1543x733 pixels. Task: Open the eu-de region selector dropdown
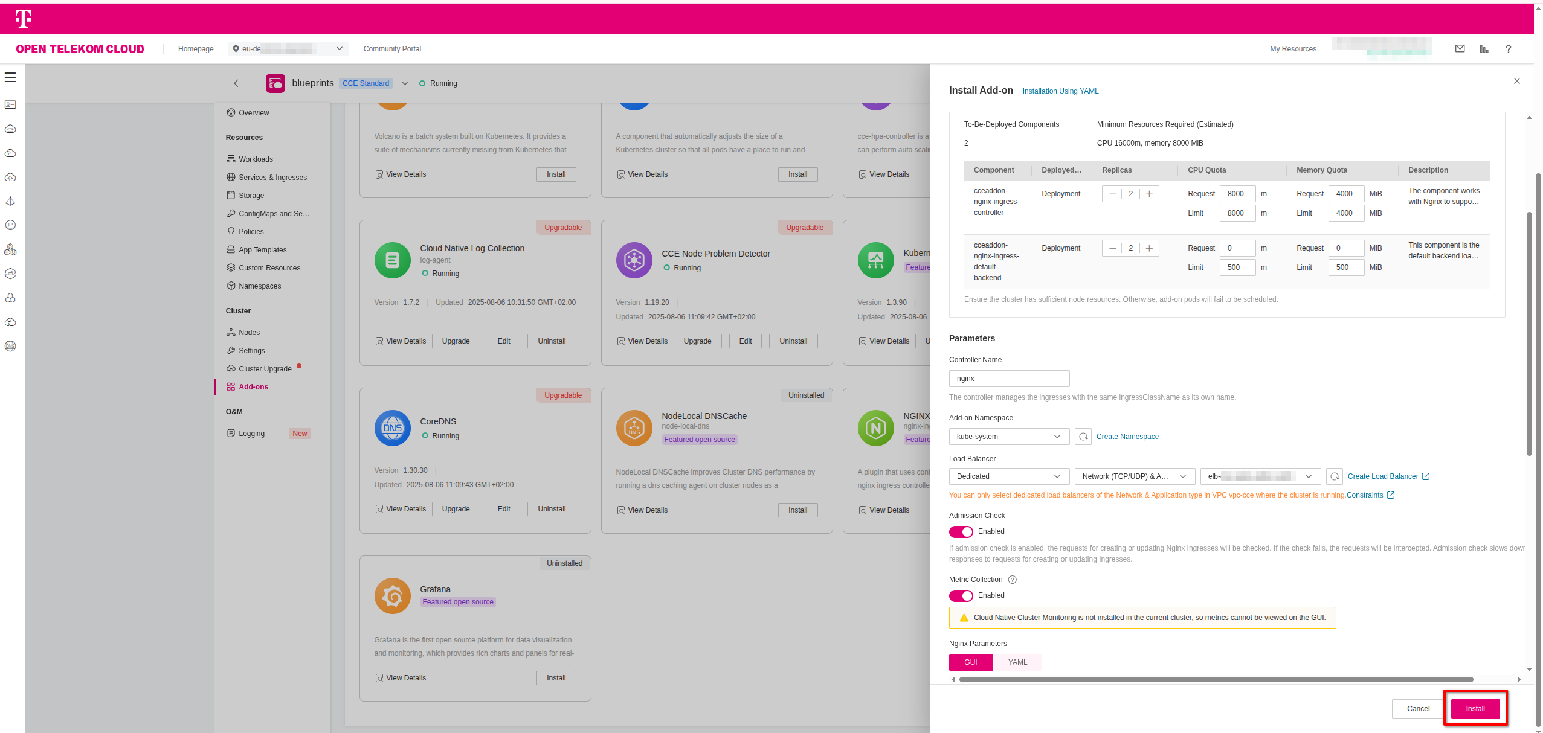click(289, 49)
